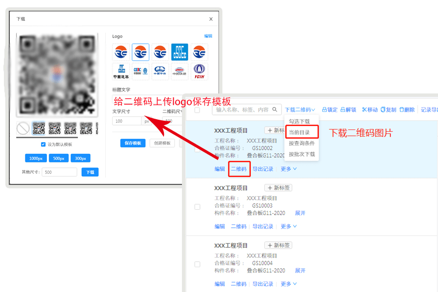Click 编辑 on the GS10004 item
This screenshot has width=438, height=292.
click(219, 284)
